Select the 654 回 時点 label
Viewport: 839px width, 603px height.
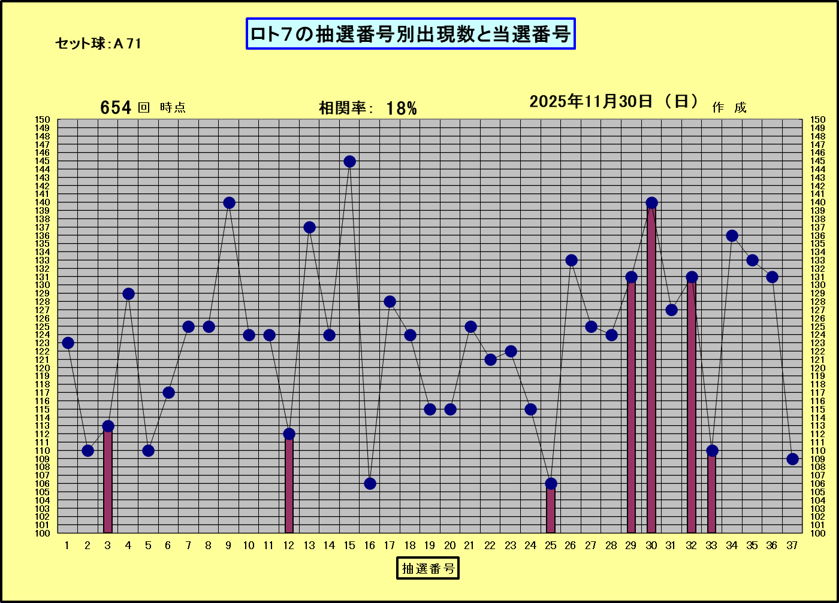[143, 107]
